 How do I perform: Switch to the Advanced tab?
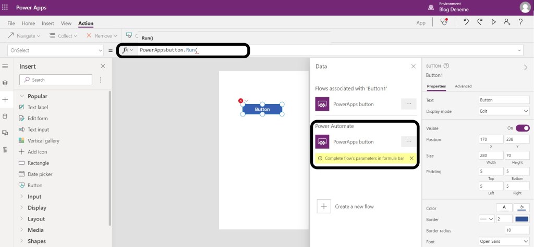[463, 86]
